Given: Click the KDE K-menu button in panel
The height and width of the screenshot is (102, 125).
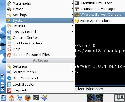Looking at the screenshot, I should (x=3, y=98).
